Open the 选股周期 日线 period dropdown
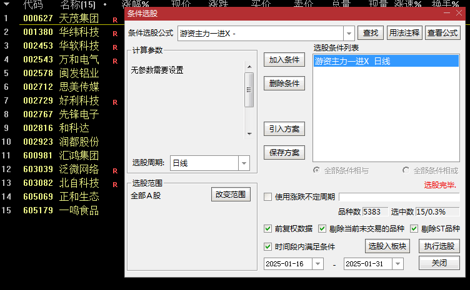The height and width of the screenshot is (290, 470). pyautogui.click(x=244, y=163)
